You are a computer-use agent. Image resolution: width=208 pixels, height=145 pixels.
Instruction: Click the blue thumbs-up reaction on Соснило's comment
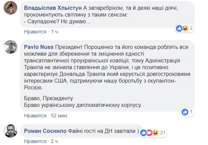click(143, 132)
